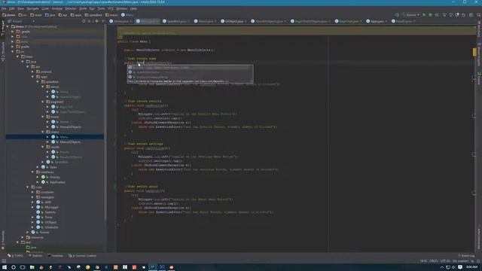
Task: Open the Runner run configuration dropdown
Action: 411,15
